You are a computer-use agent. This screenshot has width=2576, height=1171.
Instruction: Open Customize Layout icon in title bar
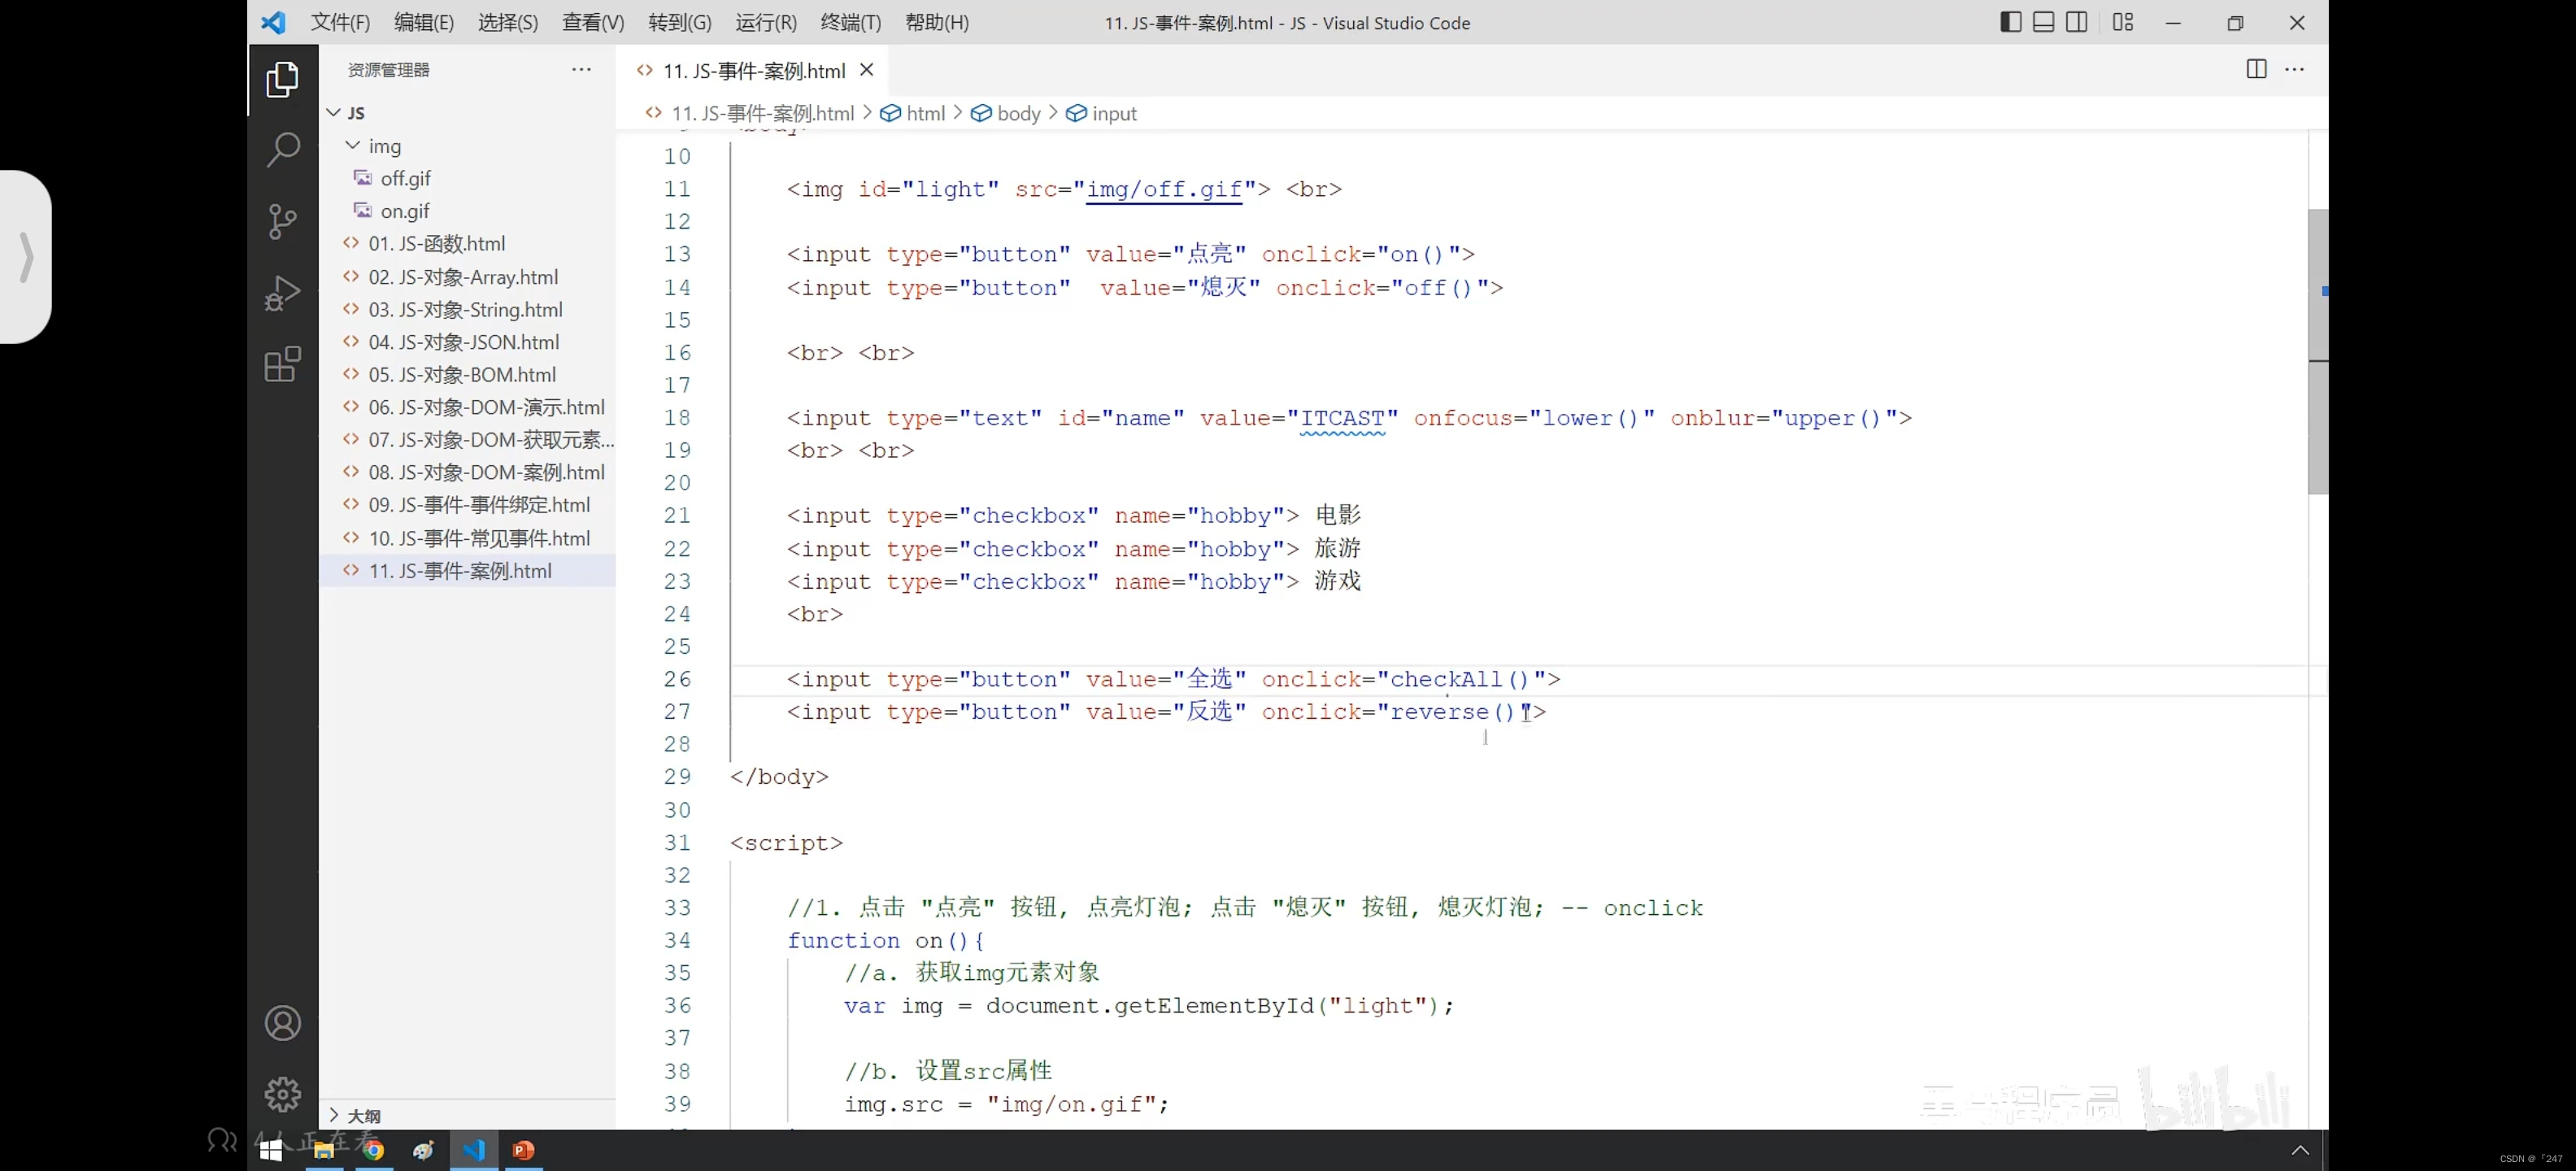pos(2123,22)
